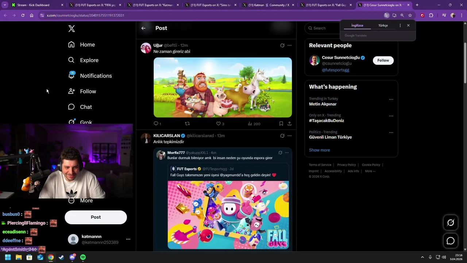Click the white Post button
This screenshot has height=263, width=467.
point(96,217)
